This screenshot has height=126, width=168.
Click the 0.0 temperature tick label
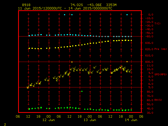point(151,15)
